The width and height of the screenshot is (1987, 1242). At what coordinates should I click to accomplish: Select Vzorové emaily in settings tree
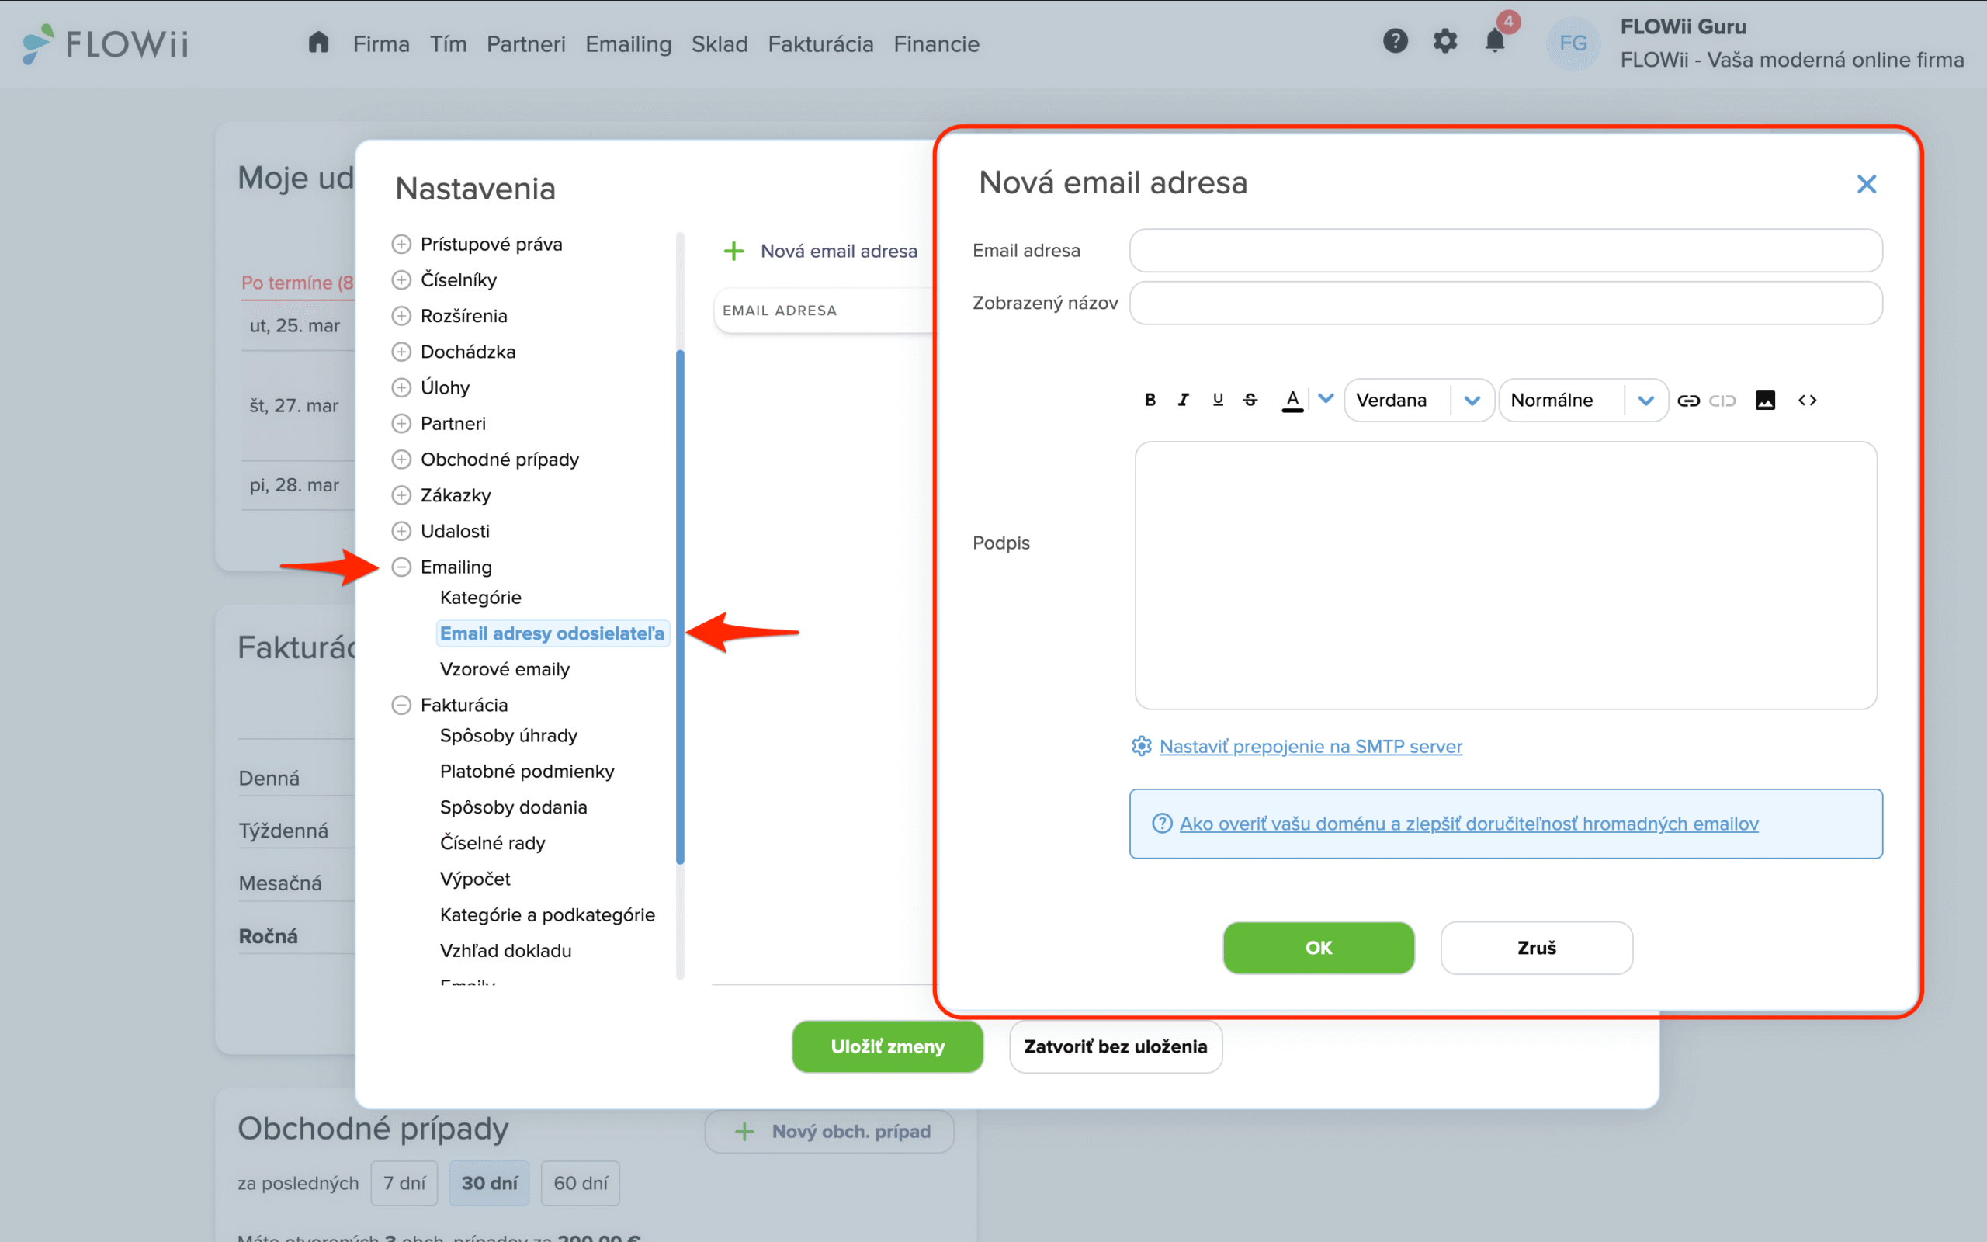click(x=505, y=668)
